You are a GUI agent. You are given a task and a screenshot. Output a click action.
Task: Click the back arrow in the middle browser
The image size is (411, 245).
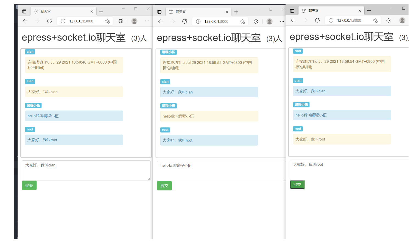pyautogui.click(x=161, y=21)
